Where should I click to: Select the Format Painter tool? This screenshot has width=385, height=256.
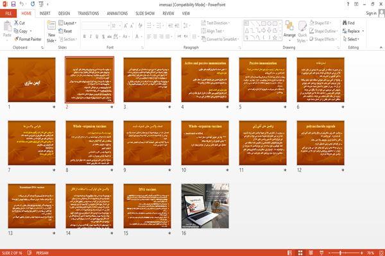tap(28, 39)
